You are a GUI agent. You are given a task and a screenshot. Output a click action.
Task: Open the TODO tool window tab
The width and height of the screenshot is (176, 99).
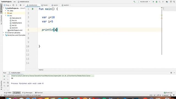(8, 93)
